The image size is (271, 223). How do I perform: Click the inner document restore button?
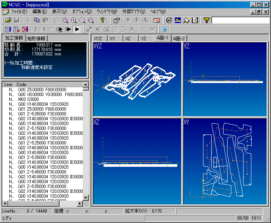(x=258, y=12)
